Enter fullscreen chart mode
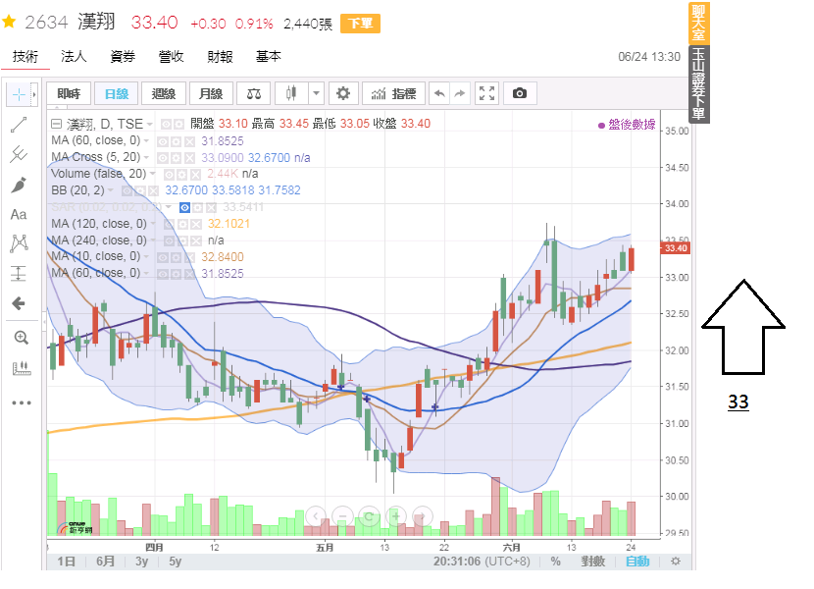814x589 pixels. pos(487,94)
